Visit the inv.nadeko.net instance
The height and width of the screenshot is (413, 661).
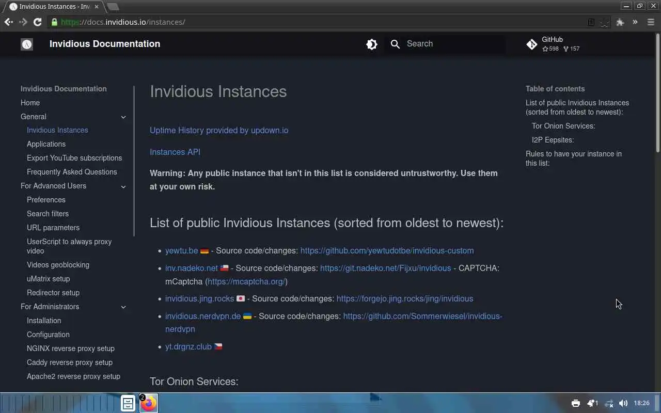(192, 268)
